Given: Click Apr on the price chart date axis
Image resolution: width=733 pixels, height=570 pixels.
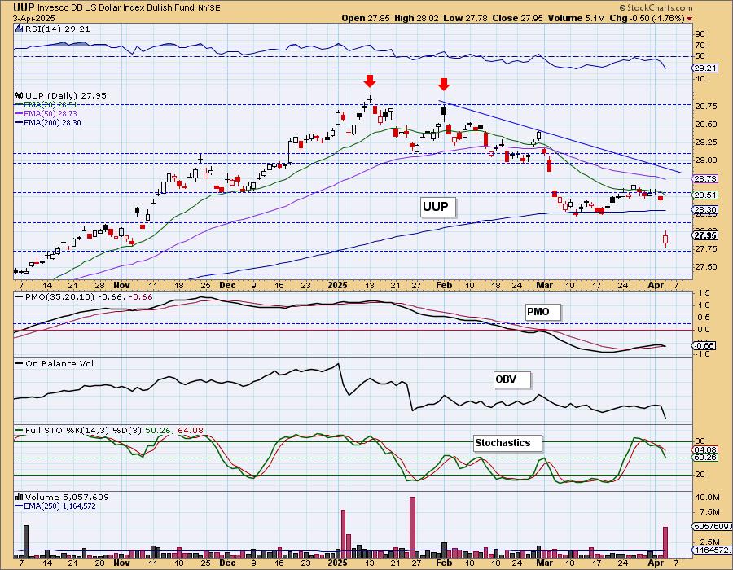Looking at the screenshot, I should click(x=656, y=286).
